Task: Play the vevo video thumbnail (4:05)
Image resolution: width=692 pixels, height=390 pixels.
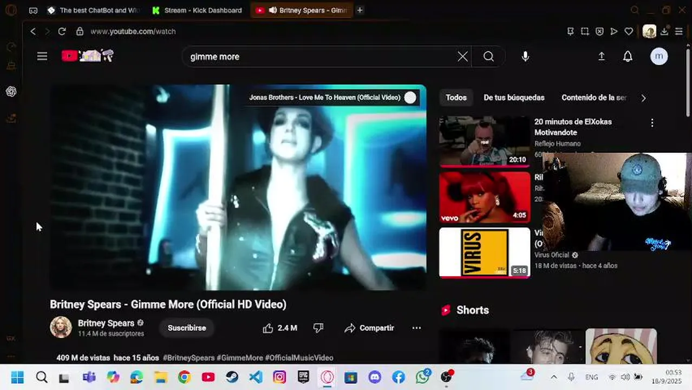Action: click(x=485, y=197)
